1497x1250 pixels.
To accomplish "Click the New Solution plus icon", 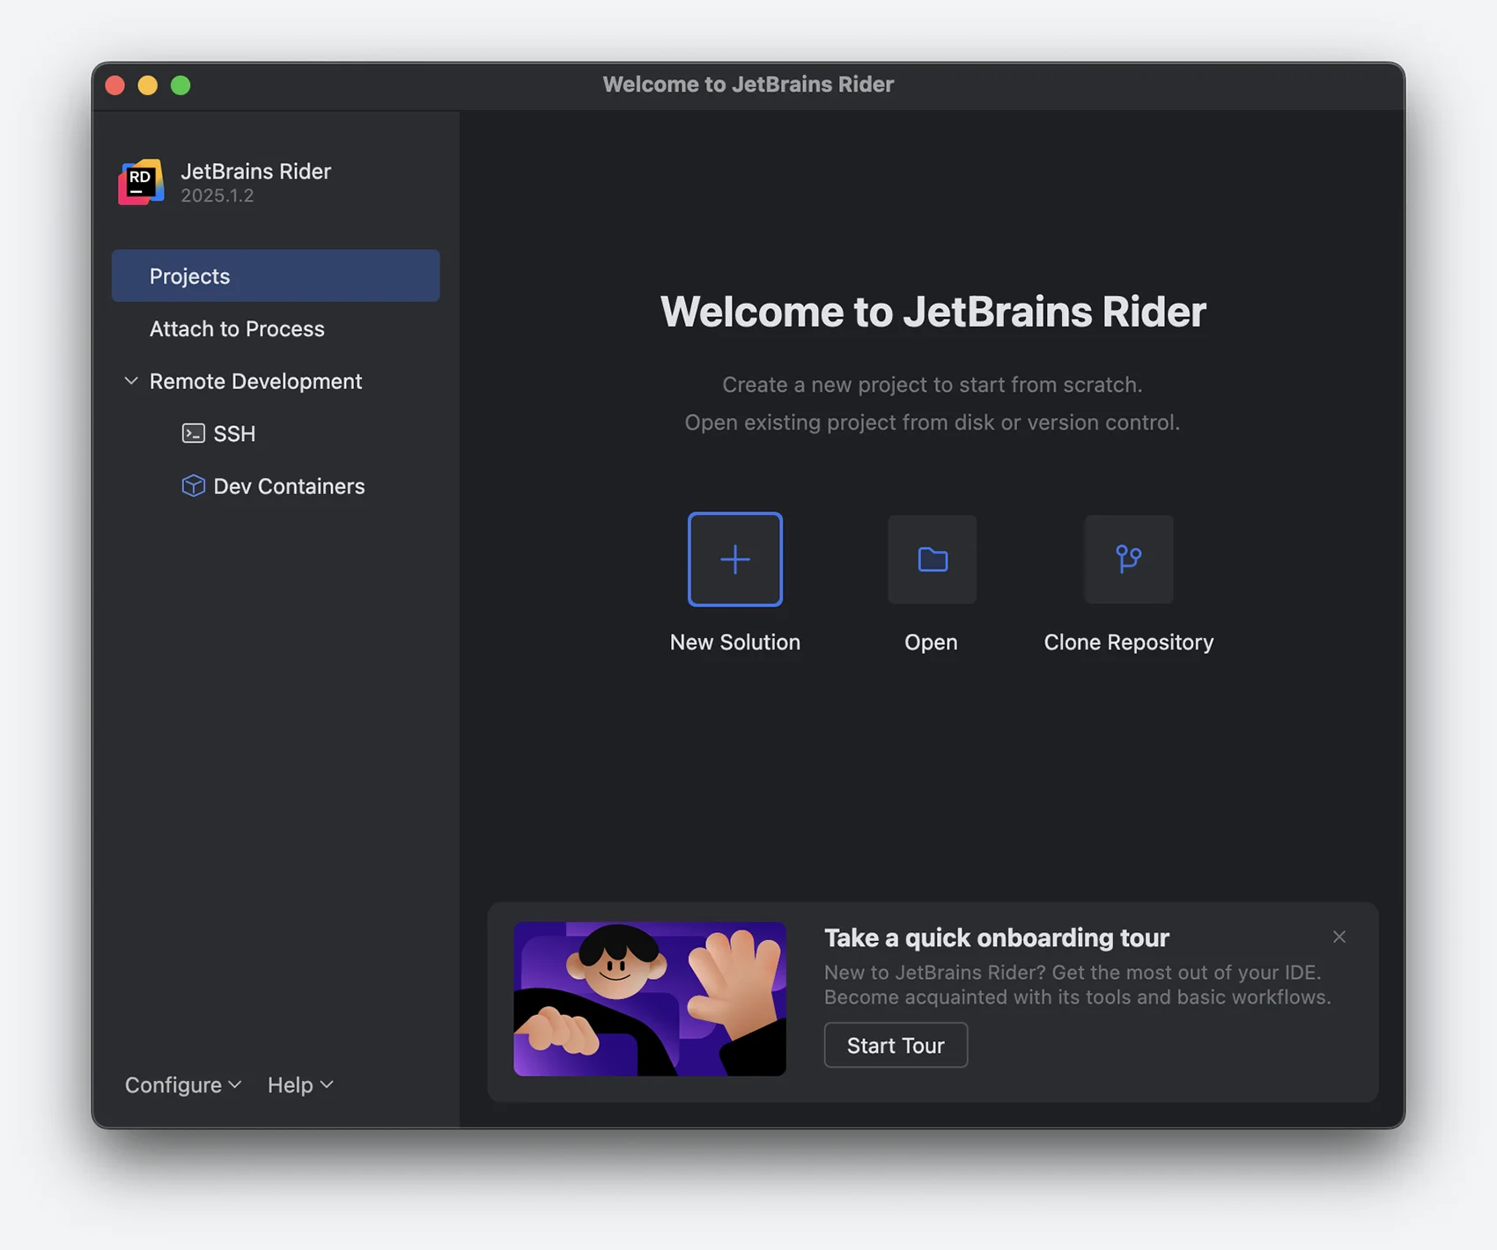I will 734,559.
